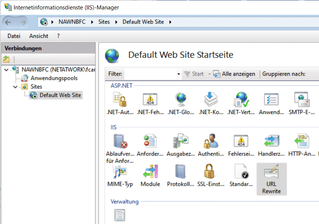Image resolution: width=319 pixels, height=224 pixels.
Task: Open the Module icon
Action: (x=150, y=171)
